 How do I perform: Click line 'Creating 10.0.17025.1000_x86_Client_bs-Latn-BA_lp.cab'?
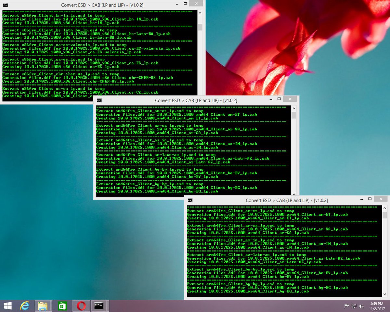67,38
